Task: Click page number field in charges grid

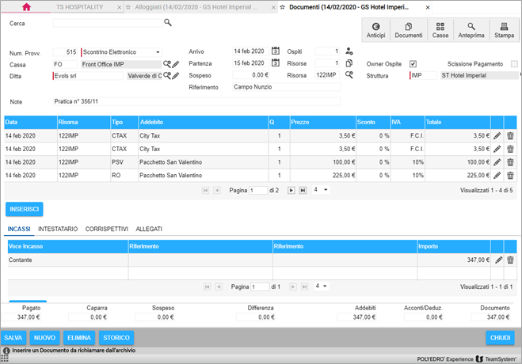Action: coord(258,191)
